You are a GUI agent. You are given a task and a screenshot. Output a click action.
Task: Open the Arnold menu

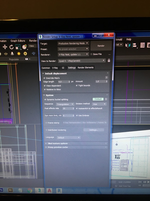[119, 39]
